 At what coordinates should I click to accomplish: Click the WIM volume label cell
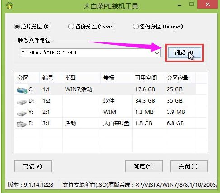pos(110,112)
